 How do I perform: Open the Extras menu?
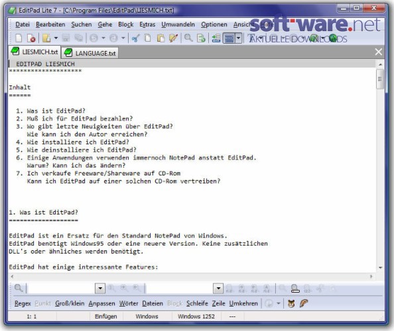point(147,24)
